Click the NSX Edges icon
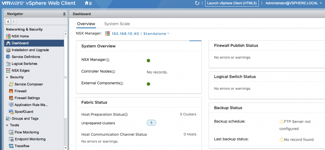The image size is (325, 150). point(8,71)
